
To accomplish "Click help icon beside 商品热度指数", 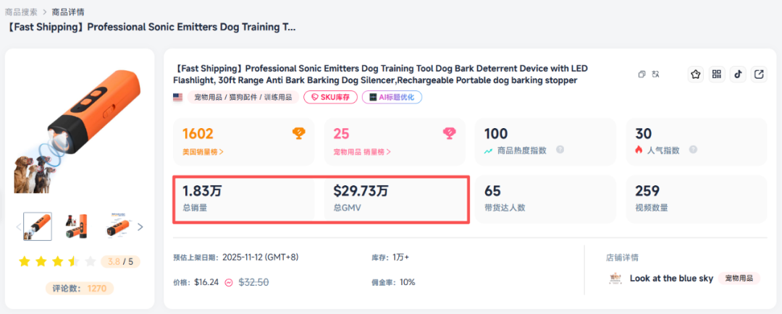I will 560,150.
